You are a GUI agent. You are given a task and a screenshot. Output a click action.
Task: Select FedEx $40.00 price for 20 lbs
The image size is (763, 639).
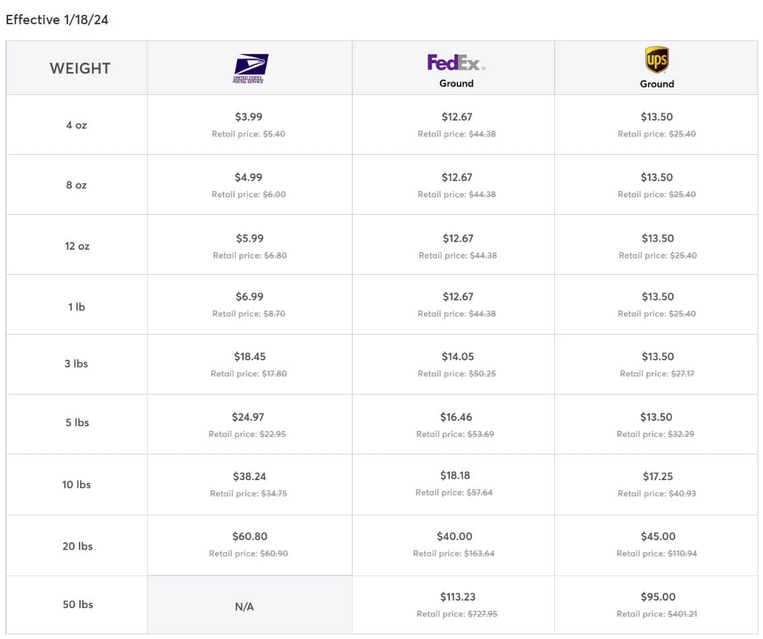click(x=455, y=537)
